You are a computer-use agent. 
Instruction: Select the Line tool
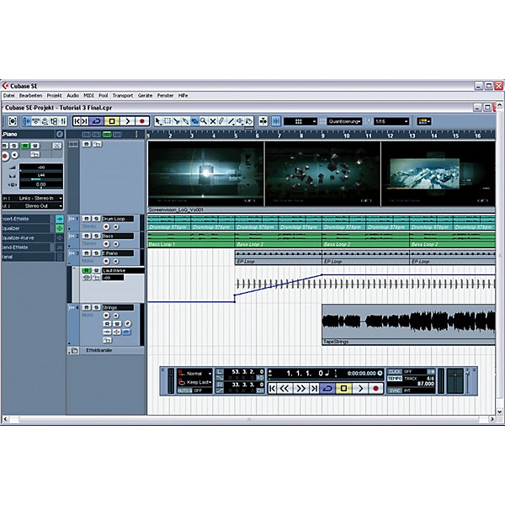(231, 121)
